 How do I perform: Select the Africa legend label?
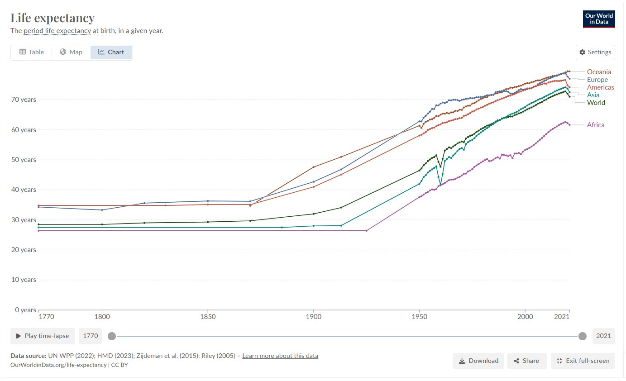pyautogui.click(x=595, y=125)
